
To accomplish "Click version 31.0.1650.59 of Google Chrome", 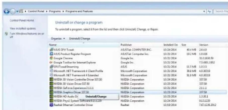I will coord(206,58).
